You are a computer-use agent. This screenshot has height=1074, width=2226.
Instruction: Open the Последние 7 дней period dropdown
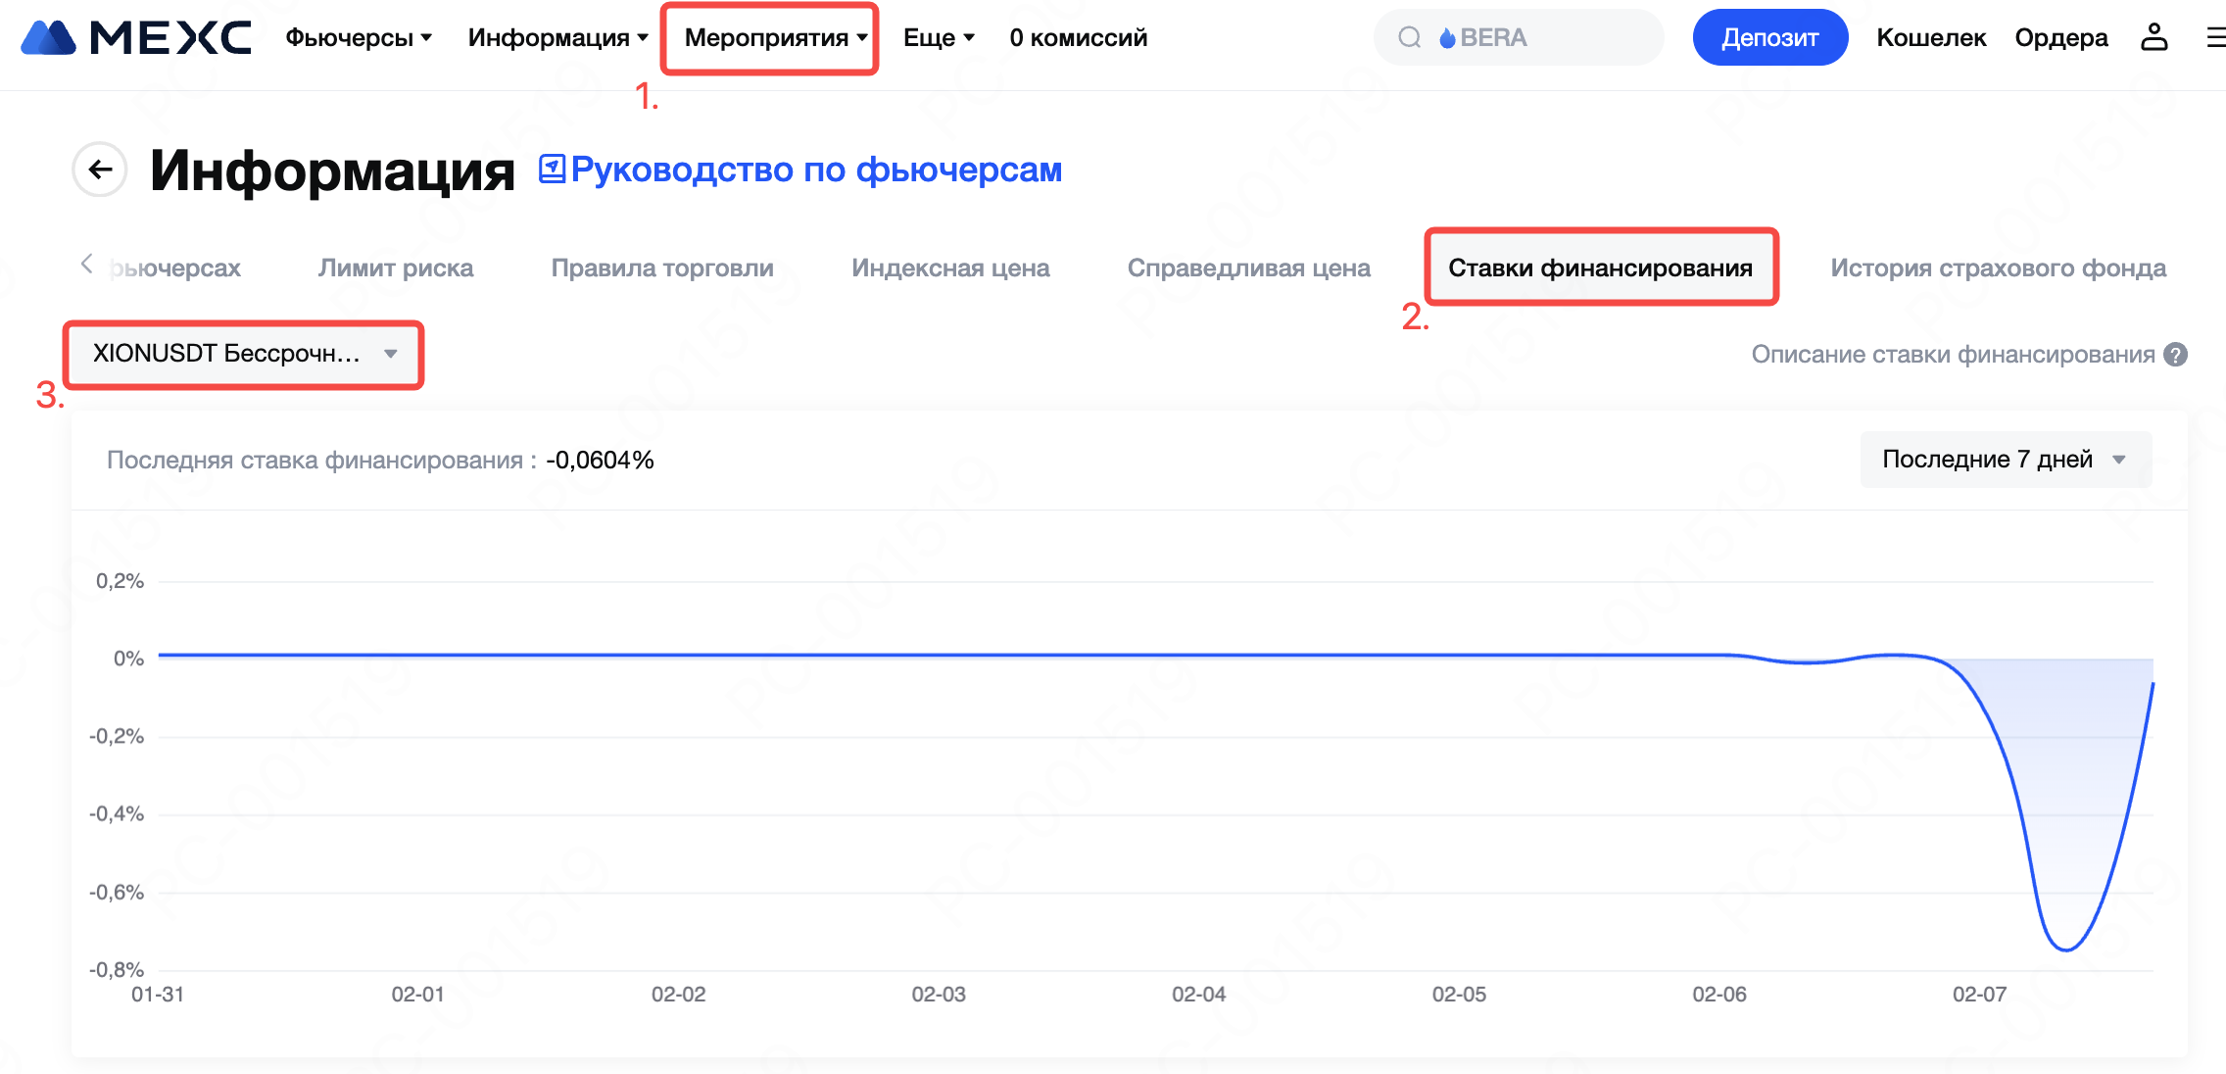click(2005, 460)
